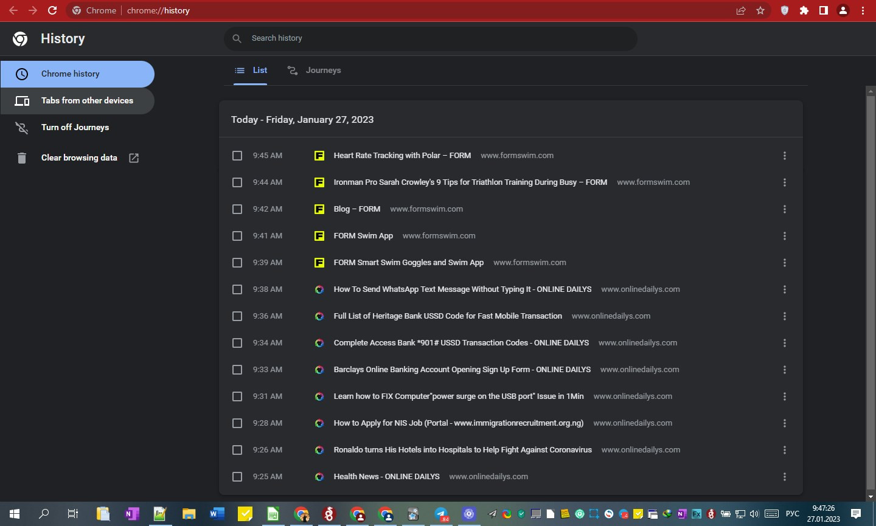Check the FORM Smart Swim Goggles entry
This screenshot has width=876, height=526.
[x=237, y=263]
